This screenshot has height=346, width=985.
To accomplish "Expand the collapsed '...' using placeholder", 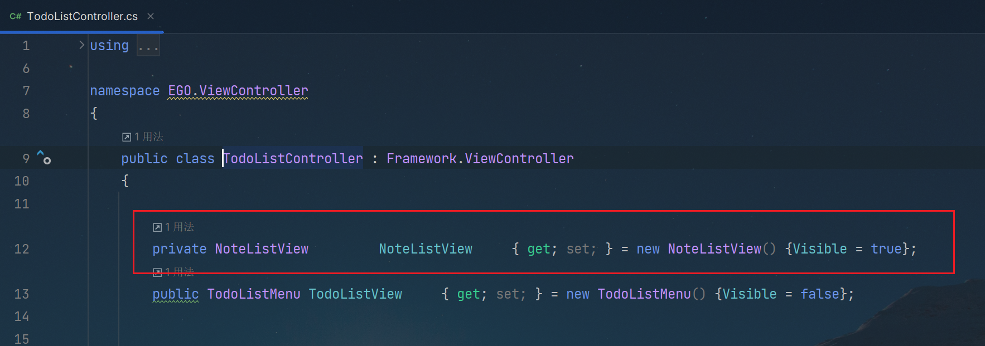I will click(x=148, y=46).
